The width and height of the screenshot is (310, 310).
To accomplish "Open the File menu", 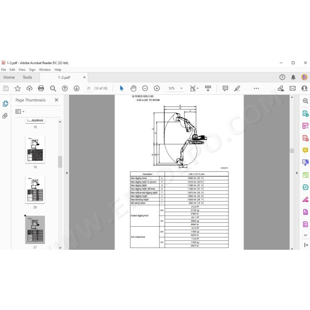I will (4, 70).
